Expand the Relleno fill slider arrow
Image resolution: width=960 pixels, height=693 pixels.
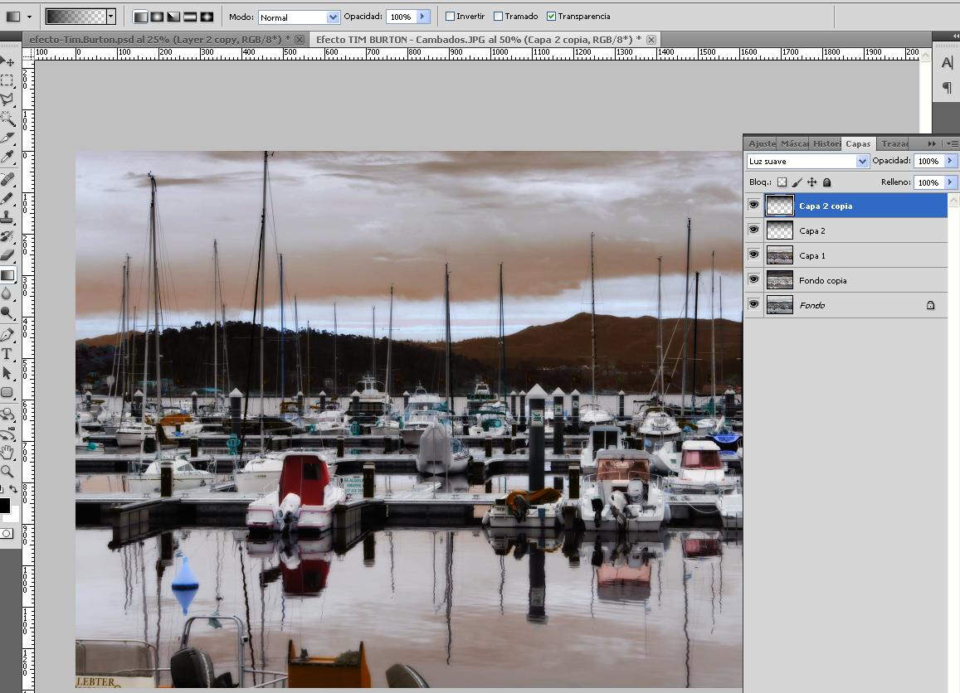coord(950,182)
